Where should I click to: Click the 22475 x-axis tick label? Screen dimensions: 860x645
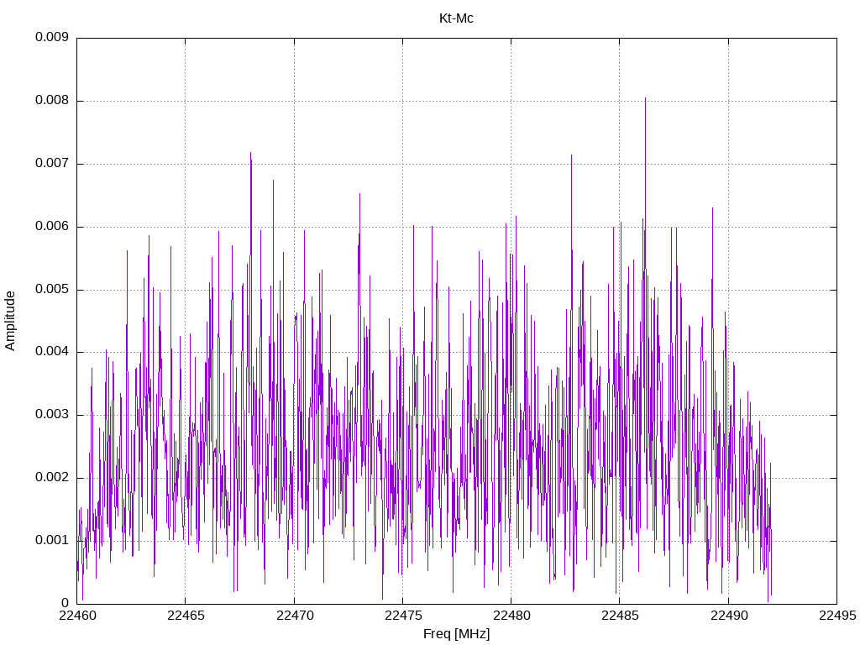[x=402, y=616]
